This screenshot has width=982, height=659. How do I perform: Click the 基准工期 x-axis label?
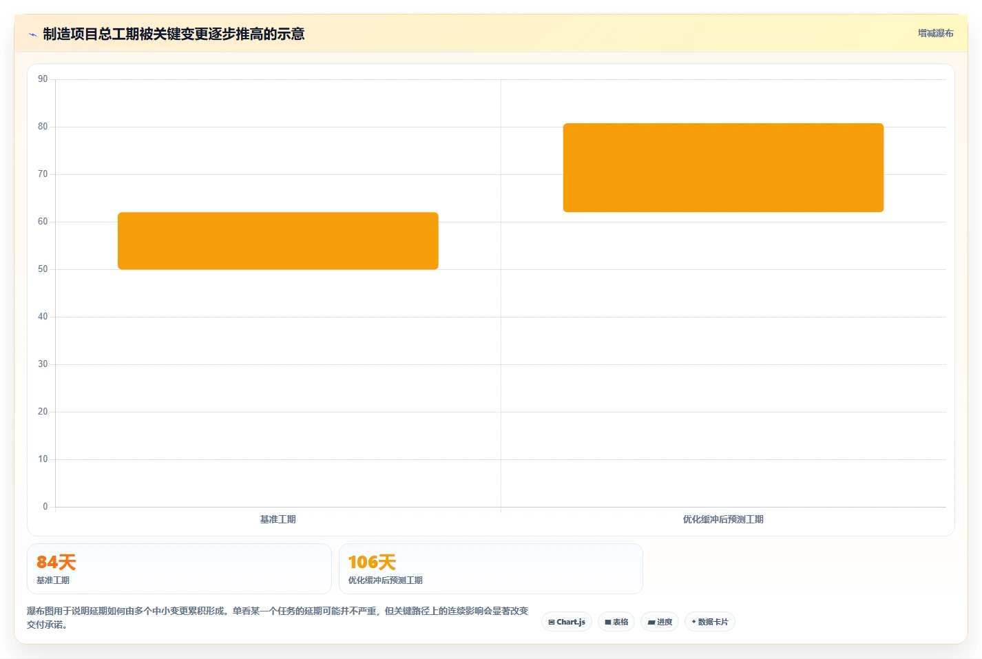[278, 519]
